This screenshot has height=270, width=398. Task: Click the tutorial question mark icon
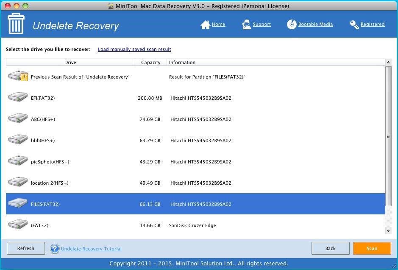[x=55, y=249]
